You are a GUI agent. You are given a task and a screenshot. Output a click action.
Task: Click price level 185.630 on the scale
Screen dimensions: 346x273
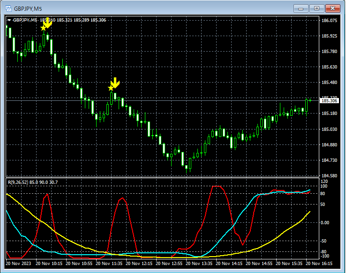pos(329,67)
